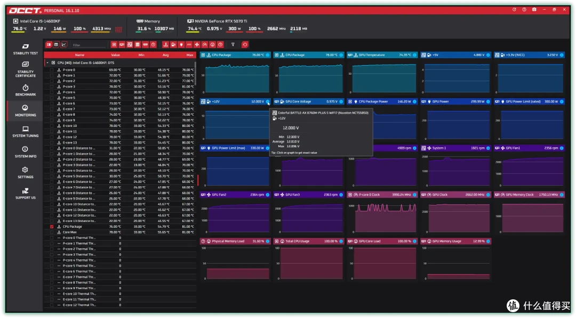Sort table by Min column
576x318 pixels.
coord(141,55)
